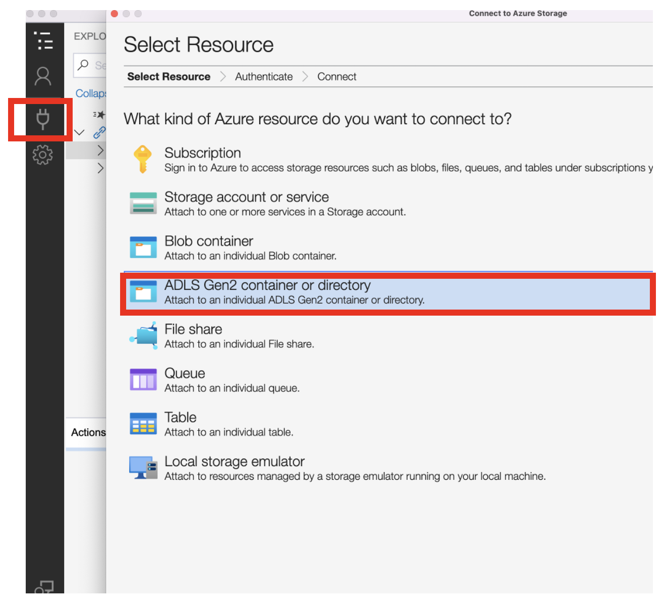Click the attached-resources link icon in tree
Image resolution: width=665 pixels, height=605 pixels.
click(99, 133)
